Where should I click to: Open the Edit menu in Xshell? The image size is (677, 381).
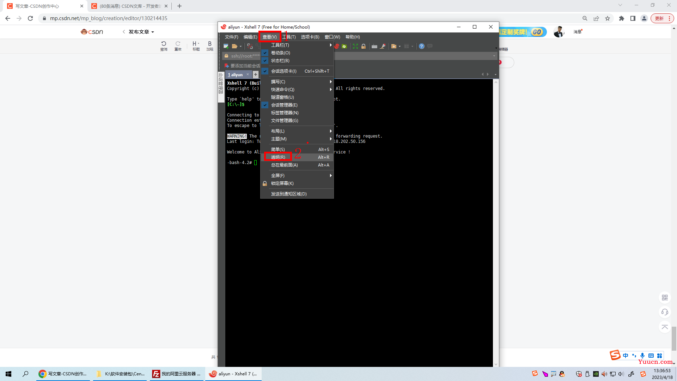[250, 37]
